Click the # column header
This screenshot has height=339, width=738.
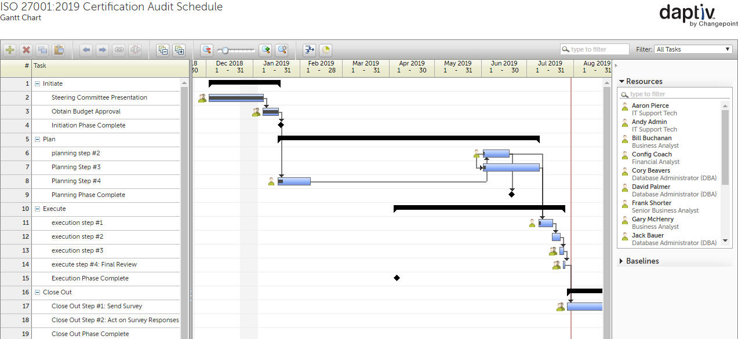16,68
